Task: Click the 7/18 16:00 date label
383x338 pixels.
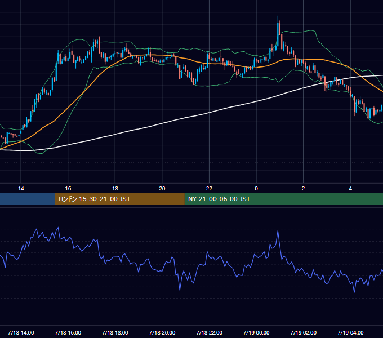Action: click(68, 332)
